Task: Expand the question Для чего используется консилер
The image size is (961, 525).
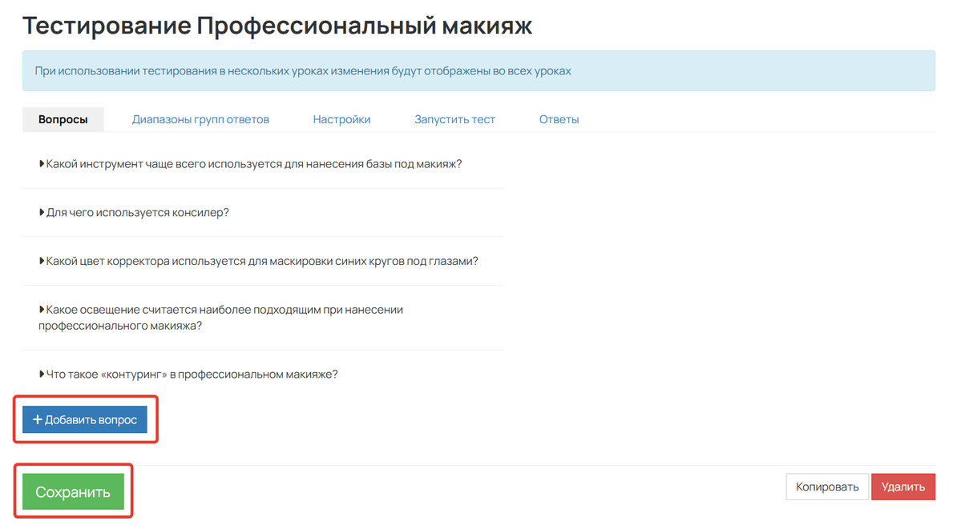Action: click(134, 212)
